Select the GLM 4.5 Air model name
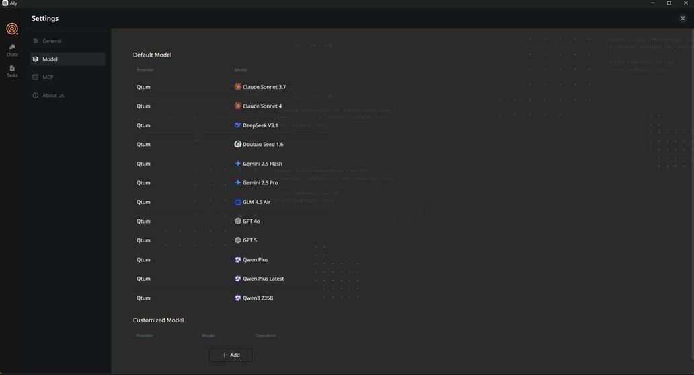The height and width of the screenshot is (375, 694). 256,202
